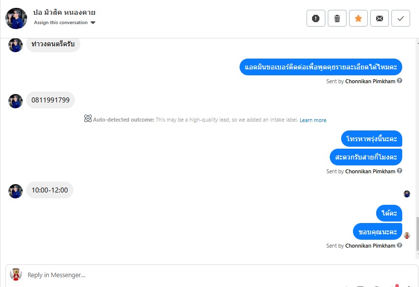The image size is (419, 287).
Task: Open Learn more link for auto-detected outcome
Action: (x=313, y=120)
